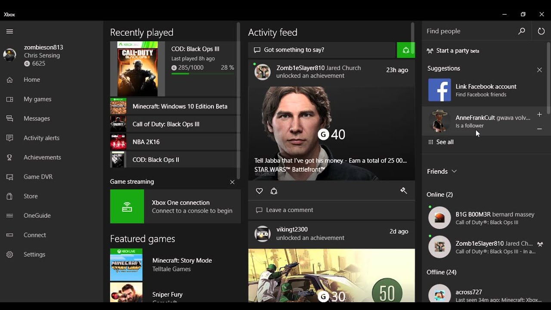Click the search magnifier icon

pyautogui.click(x=522, y=31)
